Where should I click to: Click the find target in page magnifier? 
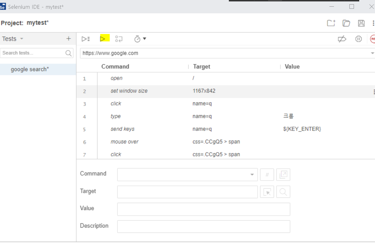click(x=283, y=192)
